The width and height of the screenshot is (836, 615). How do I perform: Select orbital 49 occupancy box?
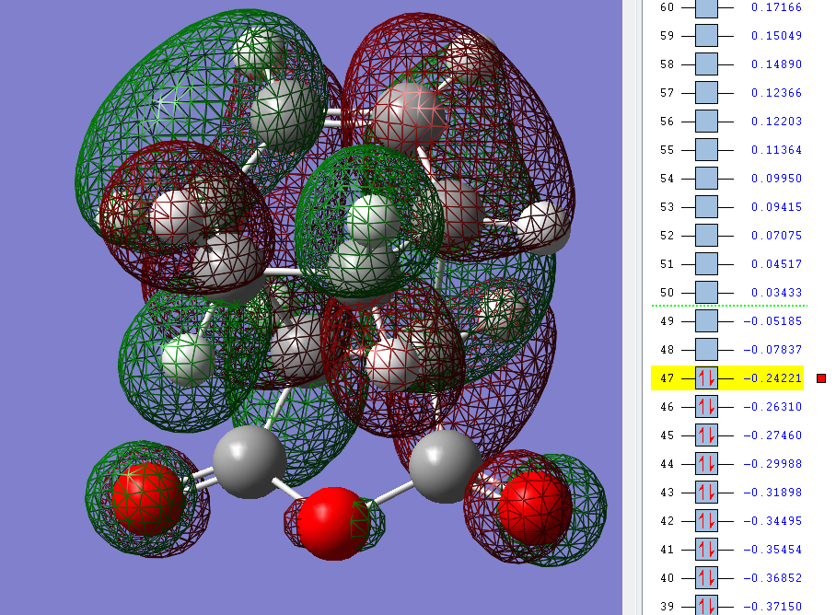point(706,321)
